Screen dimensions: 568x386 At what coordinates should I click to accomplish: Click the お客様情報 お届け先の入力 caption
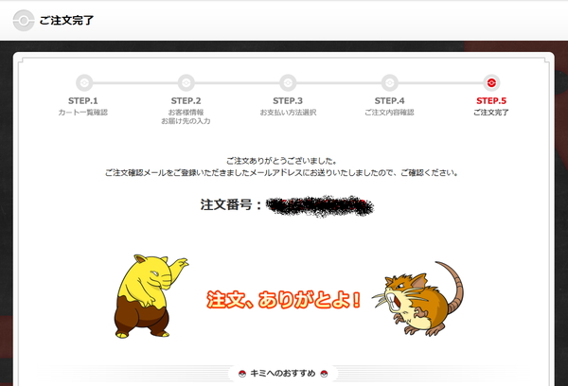tap(186, 116)
